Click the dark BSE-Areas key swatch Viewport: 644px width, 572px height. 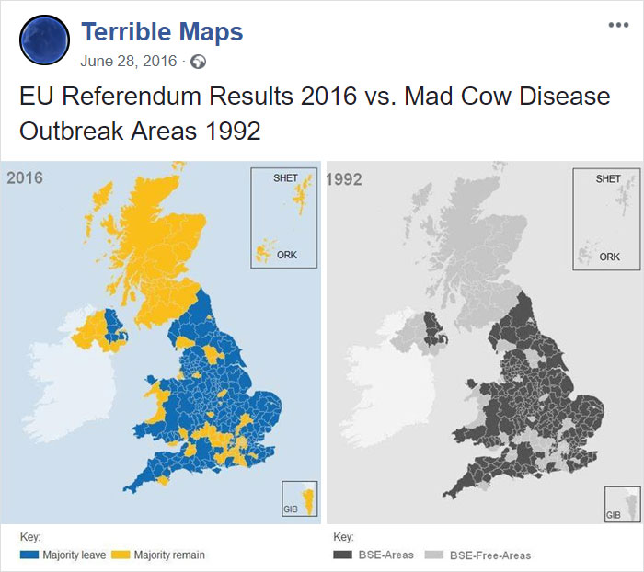coord(344,555)
